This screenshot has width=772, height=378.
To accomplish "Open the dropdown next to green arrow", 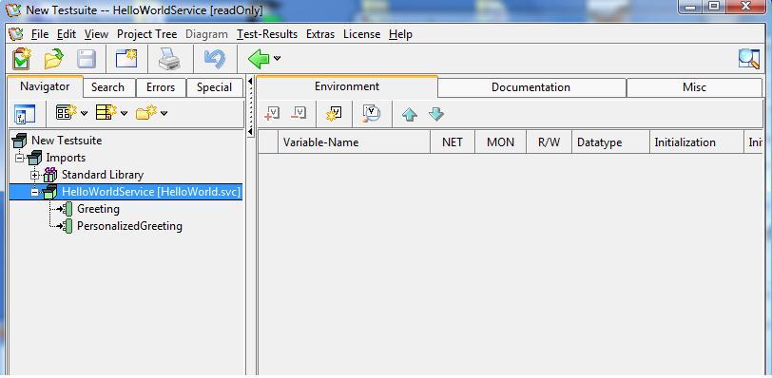I will pyautogui.click(x=278, y=59).
